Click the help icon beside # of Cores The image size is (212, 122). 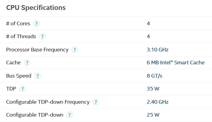36,23
